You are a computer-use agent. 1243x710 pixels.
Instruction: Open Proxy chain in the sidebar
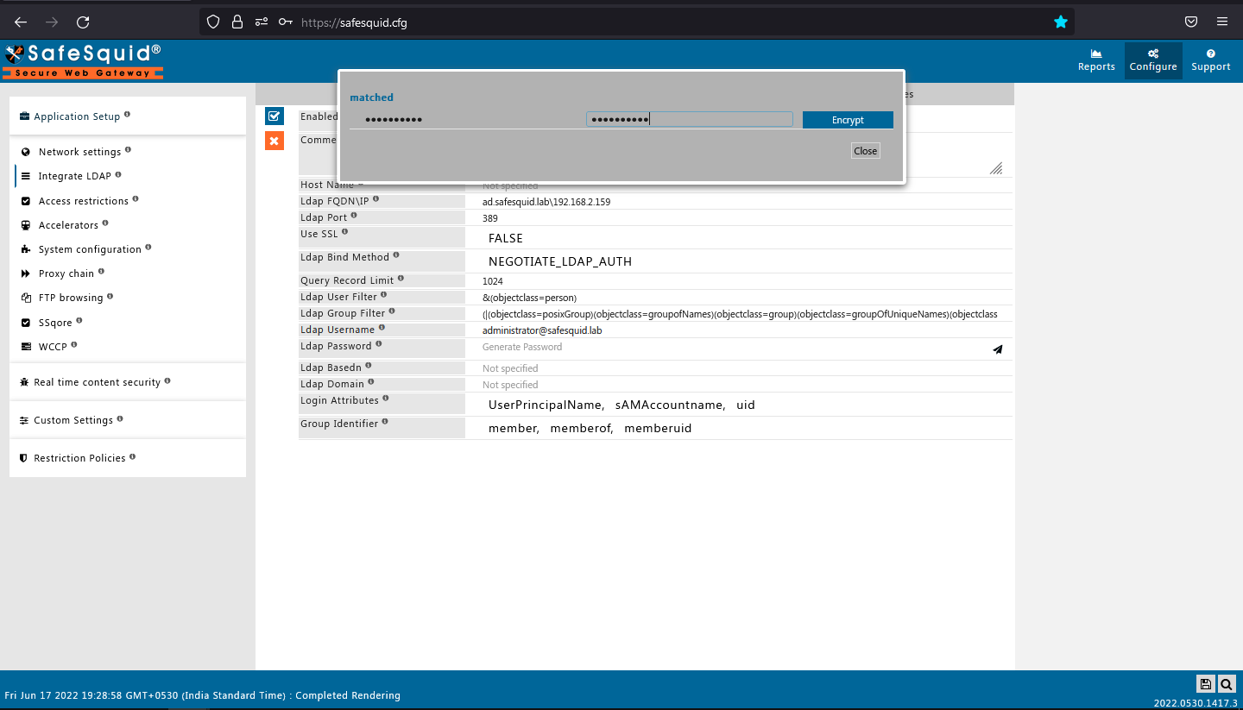pyautogui.click(x=66, y=273)
